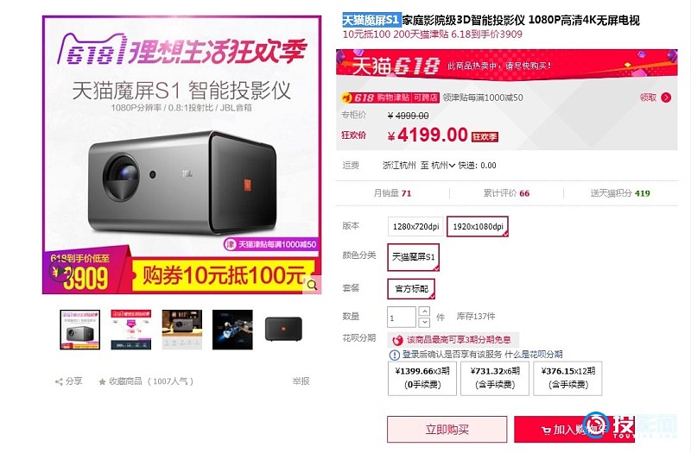Select the 官方标配 package option

[412, 289]
